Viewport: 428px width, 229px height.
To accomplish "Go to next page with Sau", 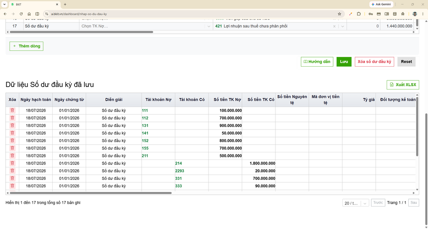I will pyautogui.click(x=414, y=203).
